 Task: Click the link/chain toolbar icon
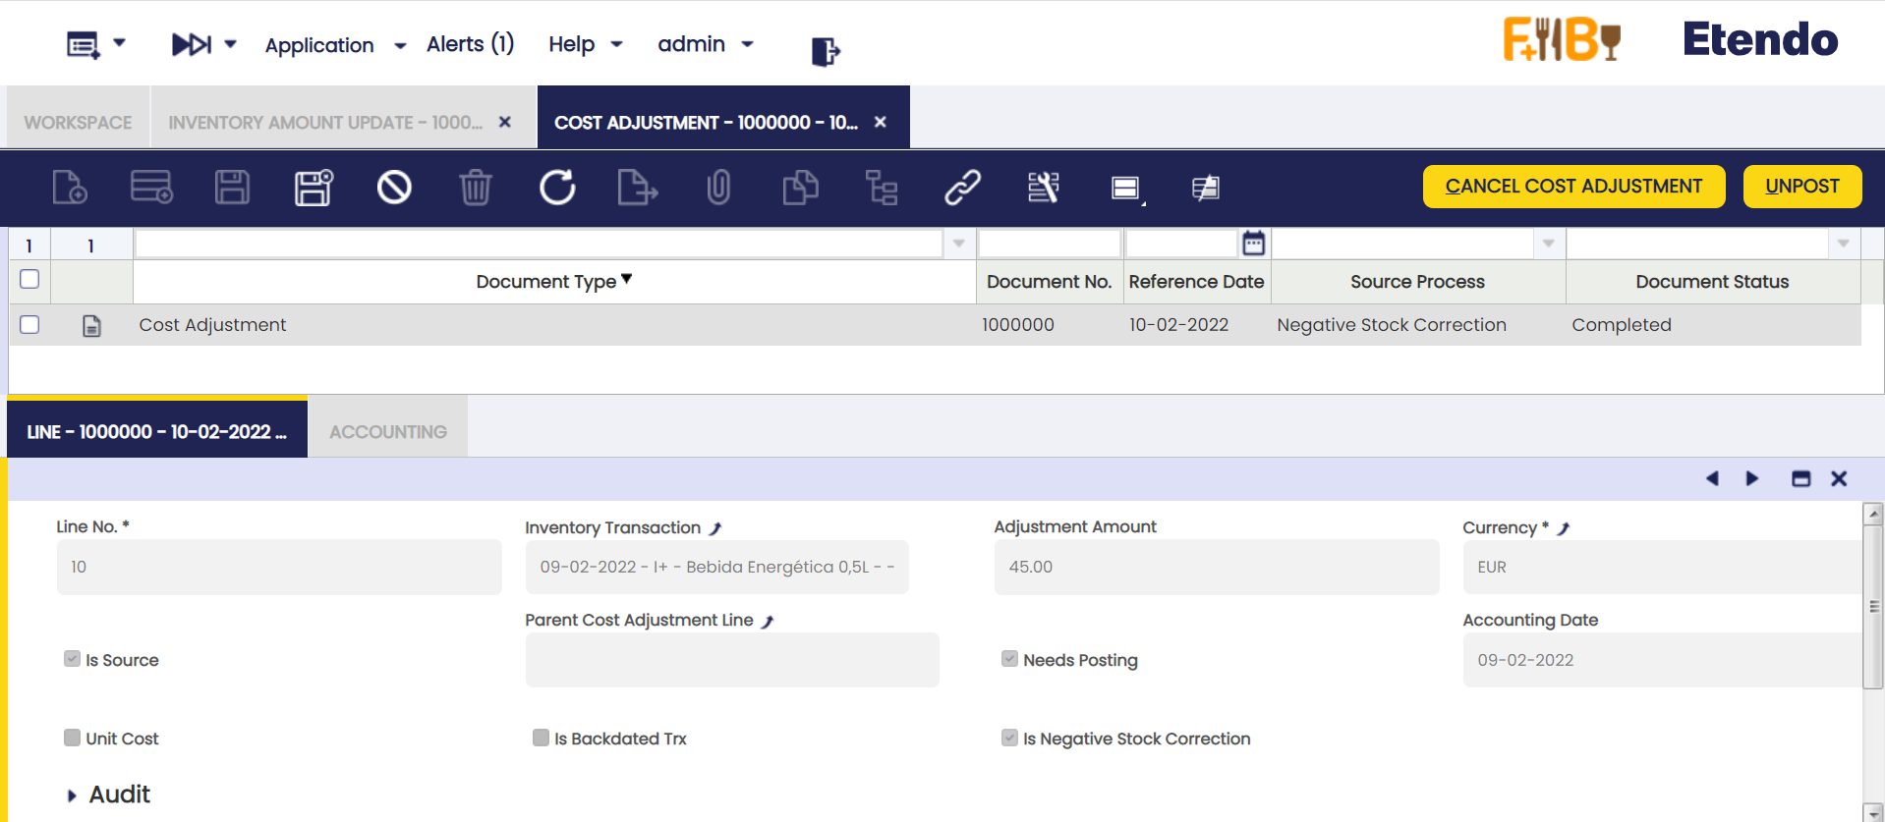962,187
